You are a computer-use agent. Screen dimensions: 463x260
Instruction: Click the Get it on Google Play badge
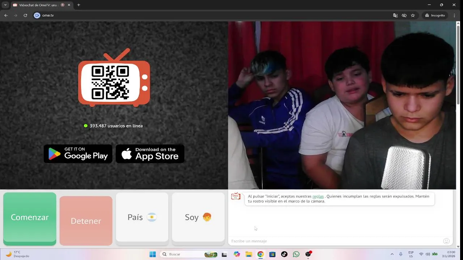pyautogui.click(x=78, y=154)
